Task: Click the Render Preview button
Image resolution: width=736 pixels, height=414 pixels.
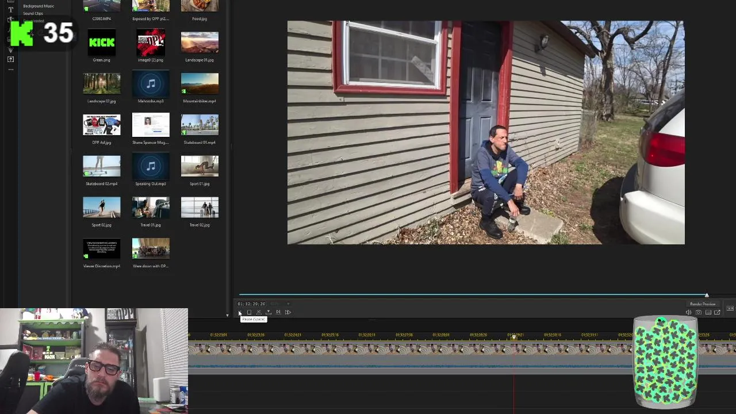Action: 703,304
